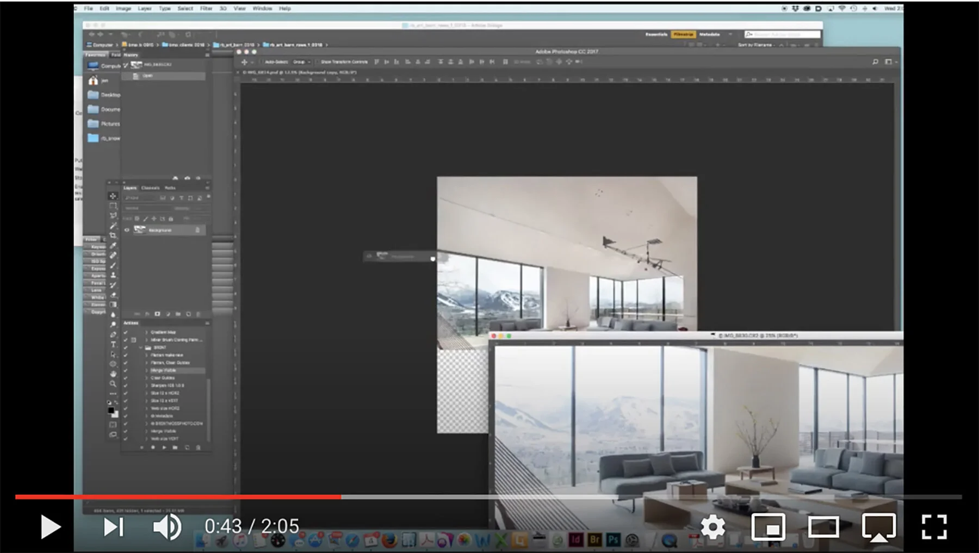Select the Hand tool
This screenshot has height=553, width=979.
113,374
